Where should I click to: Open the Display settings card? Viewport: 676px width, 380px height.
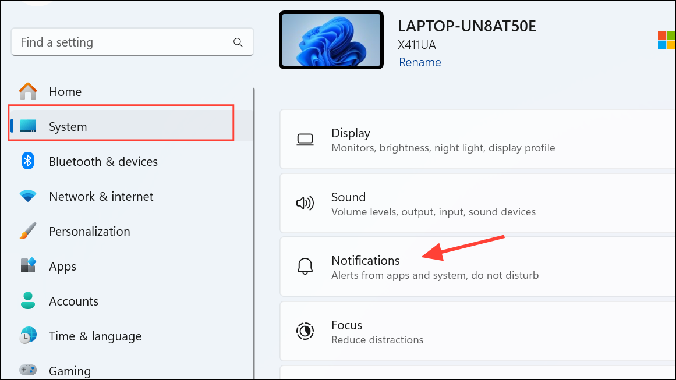(x=477, y=139)
